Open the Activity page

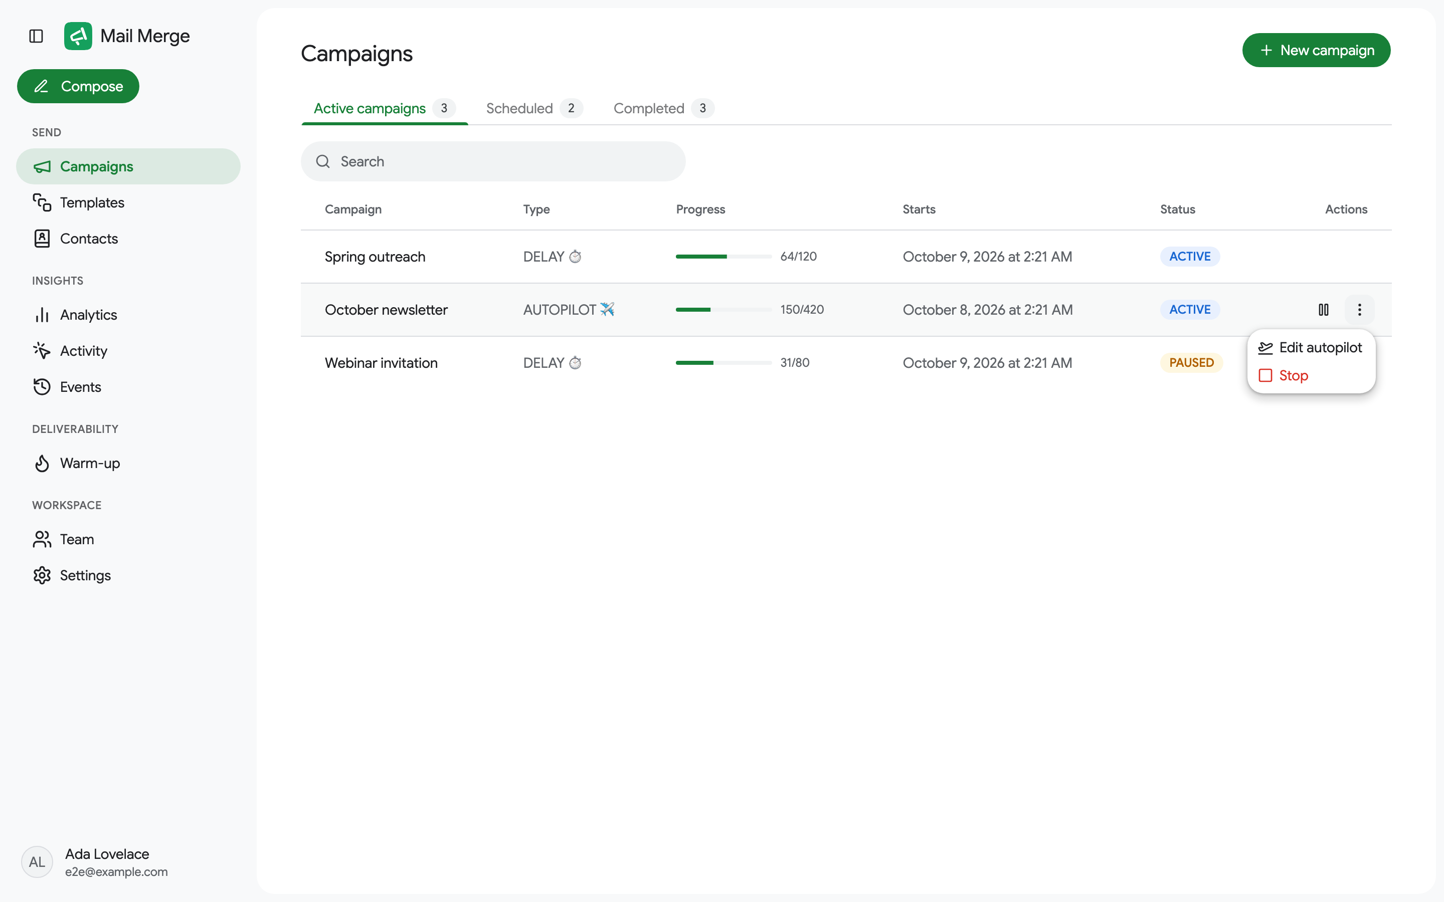(x=128, y=351)
